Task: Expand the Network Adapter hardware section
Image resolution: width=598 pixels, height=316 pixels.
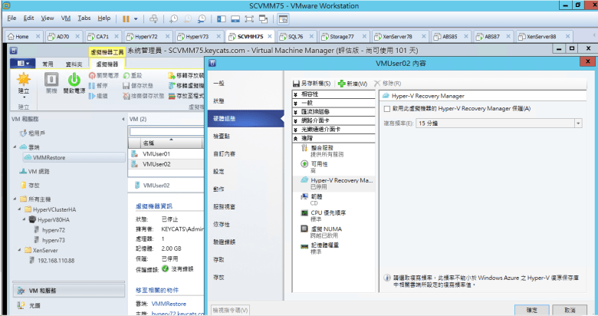Action: (296, 120)
